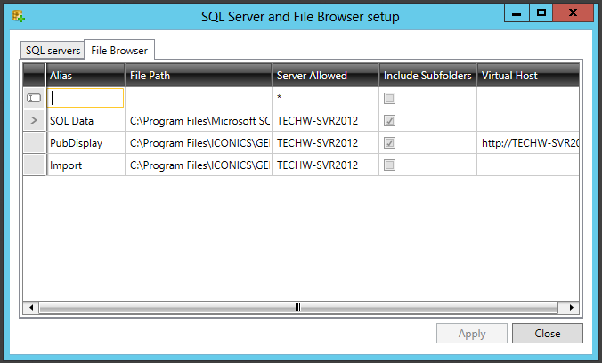Uncheck Include Subfolders for PubDisplay
602x363 pixels.
coord(389,142)
